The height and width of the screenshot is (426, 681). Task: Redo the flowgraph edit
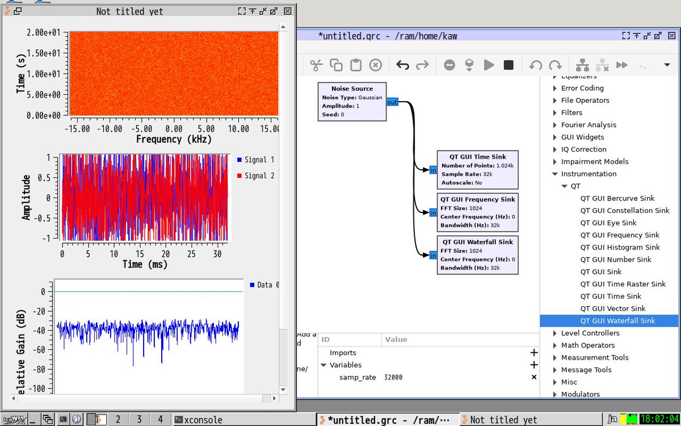pos(422,65)
